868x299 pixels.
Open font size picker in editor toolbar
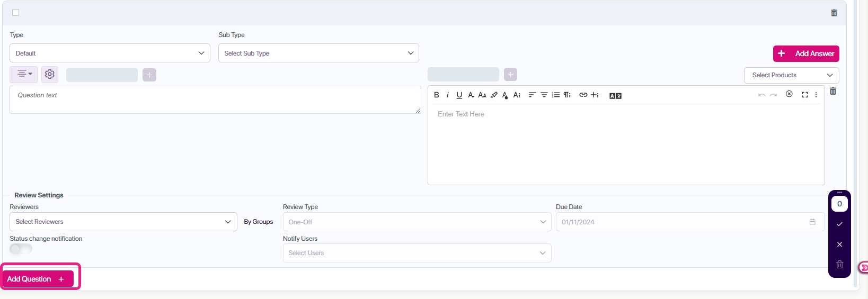pyautogui.click(x=482, y=95)
